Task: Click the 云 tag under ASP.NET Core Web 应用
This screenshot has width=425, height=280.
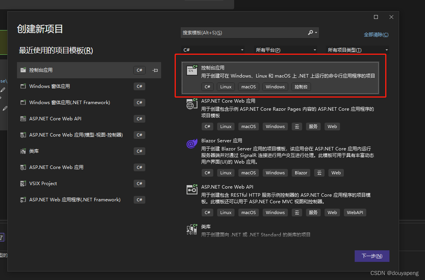Action: 297,127
